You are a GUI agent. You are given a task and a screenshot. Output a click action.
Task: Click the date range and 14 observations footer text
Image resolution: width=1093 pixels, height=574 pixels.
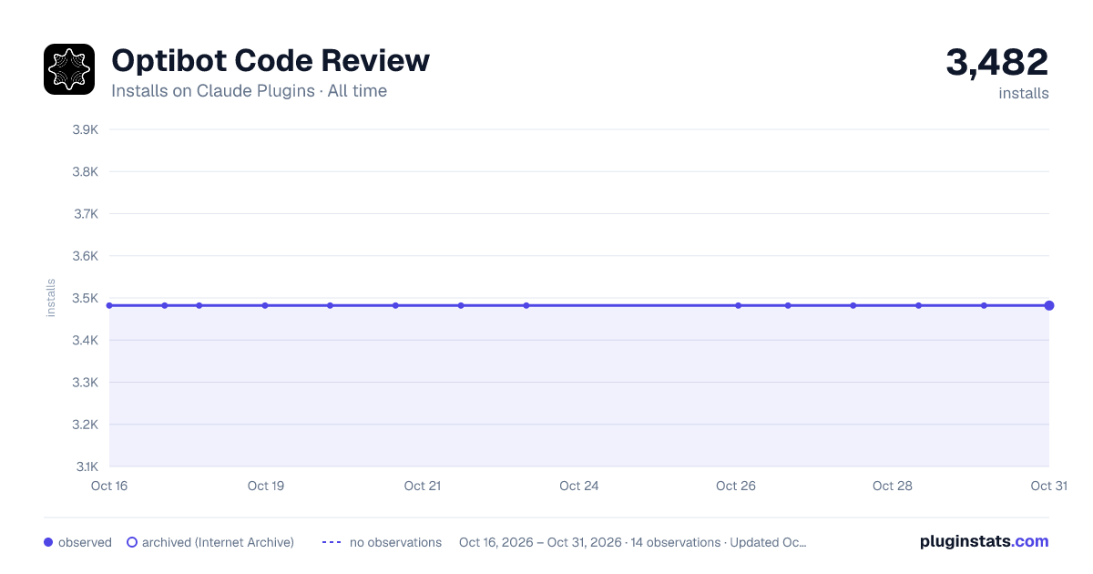[x=633, y=542]
